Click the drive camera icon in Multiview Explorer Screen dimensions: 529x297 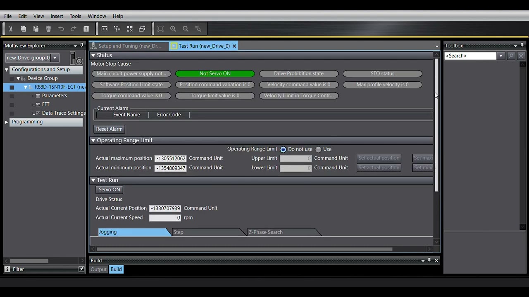tap(76, 58)
